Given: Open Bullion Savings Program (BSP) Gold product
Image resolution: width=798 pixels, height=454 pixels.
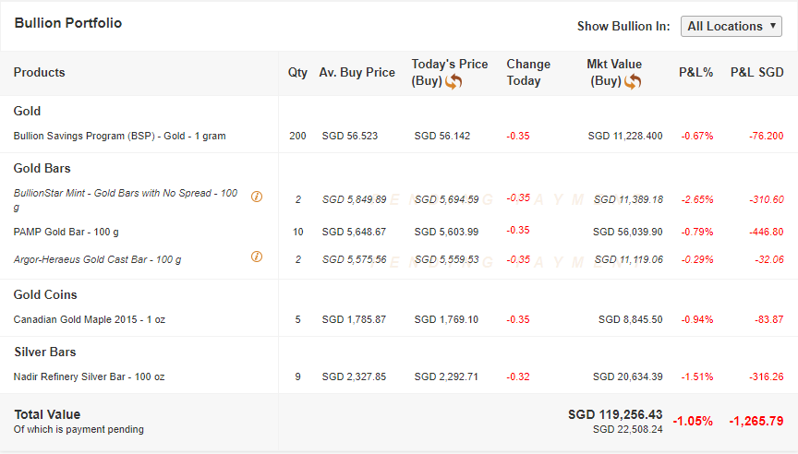Looking at the screenshot, I should (119, 136).
